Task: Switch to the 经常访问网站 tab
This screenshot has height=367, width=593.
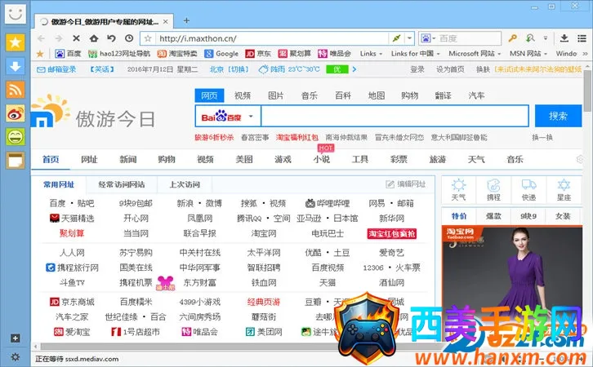Action: [121, 184]
